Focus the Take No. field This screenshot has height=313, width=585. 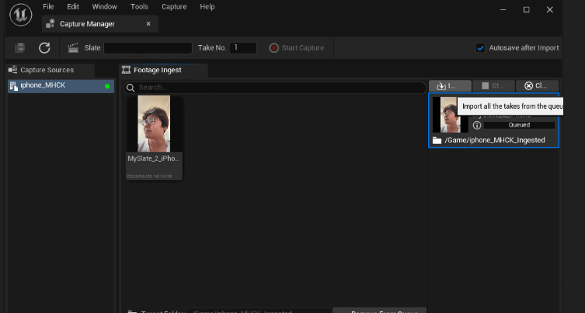coord(243,47)
